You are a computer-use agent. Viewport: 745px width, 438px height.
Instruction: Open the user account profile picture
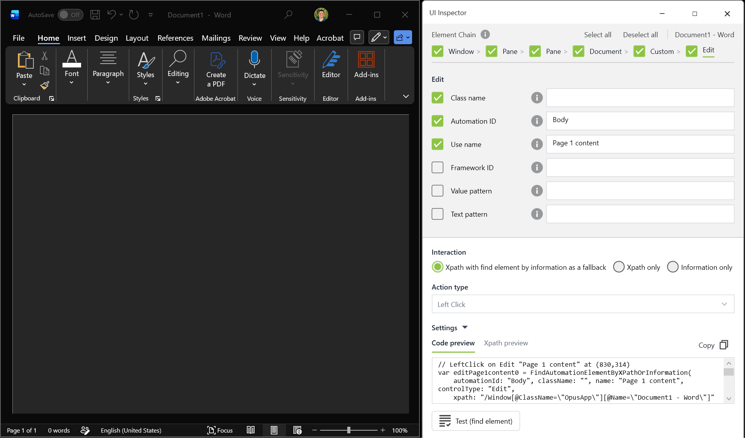(x=321, y=15)
